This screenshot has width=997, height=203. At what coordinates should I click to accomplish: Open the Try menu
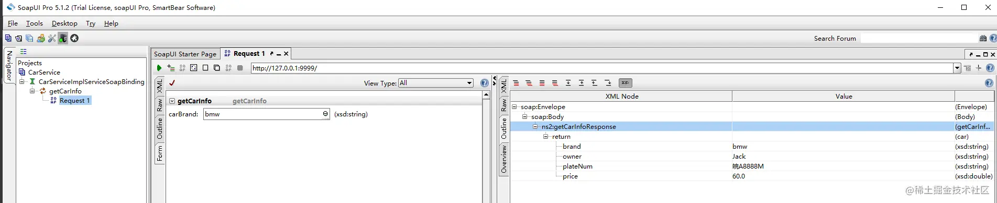91,23
